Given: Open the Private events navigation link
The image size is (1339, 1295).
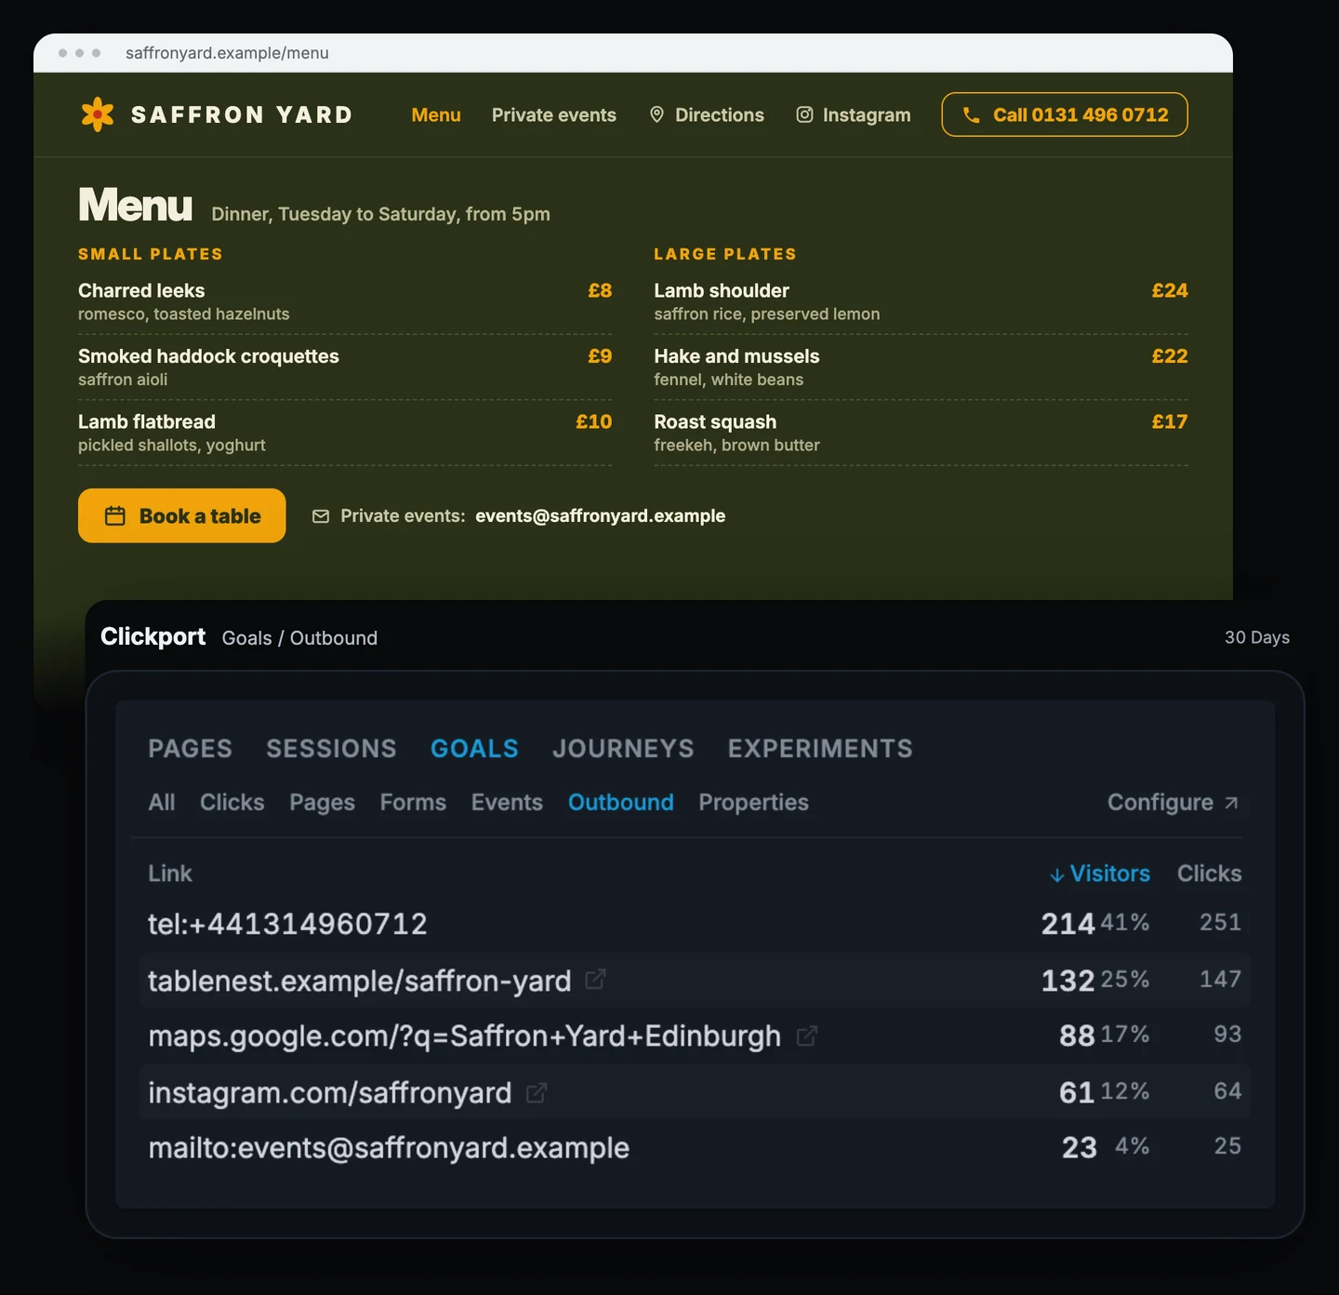Looking at the screenshot, I should point(554,114).
